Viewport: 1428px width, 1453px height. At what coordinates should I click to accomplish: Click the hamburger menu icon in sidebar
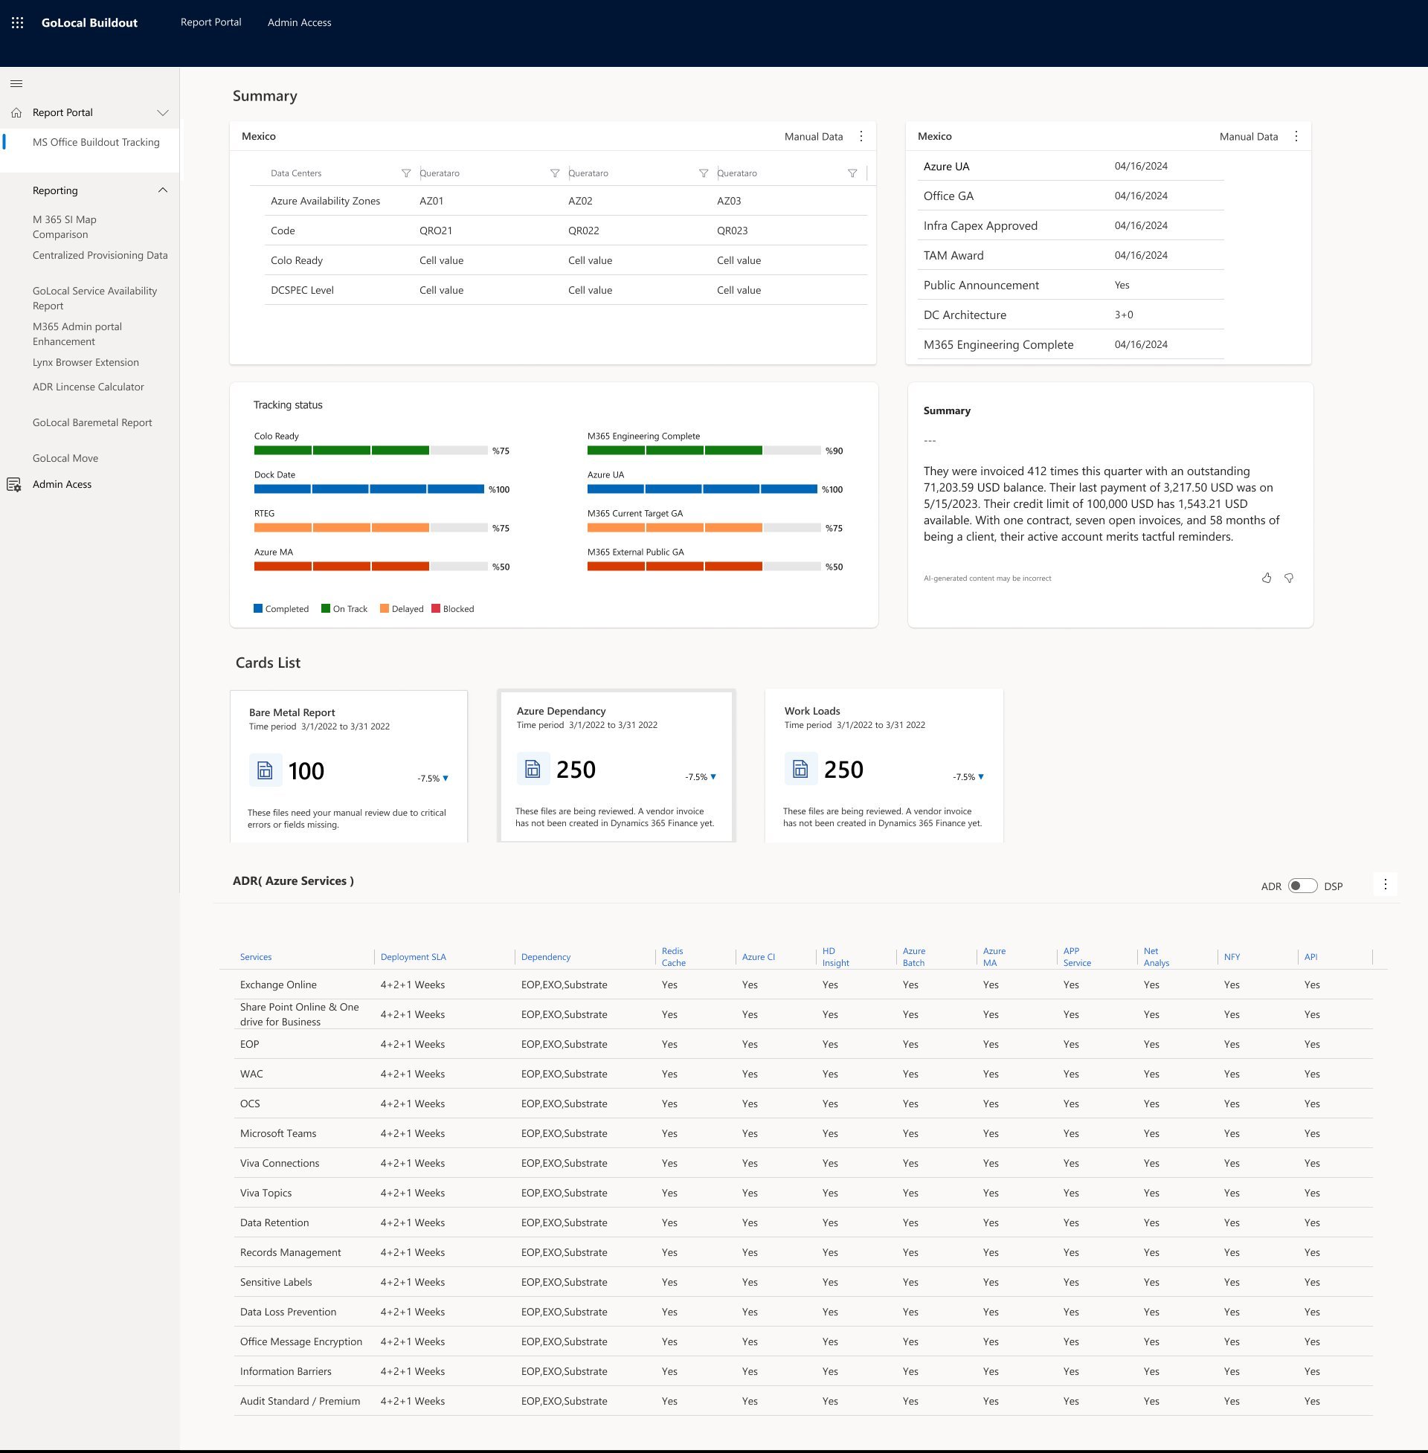tap(16, 83)
